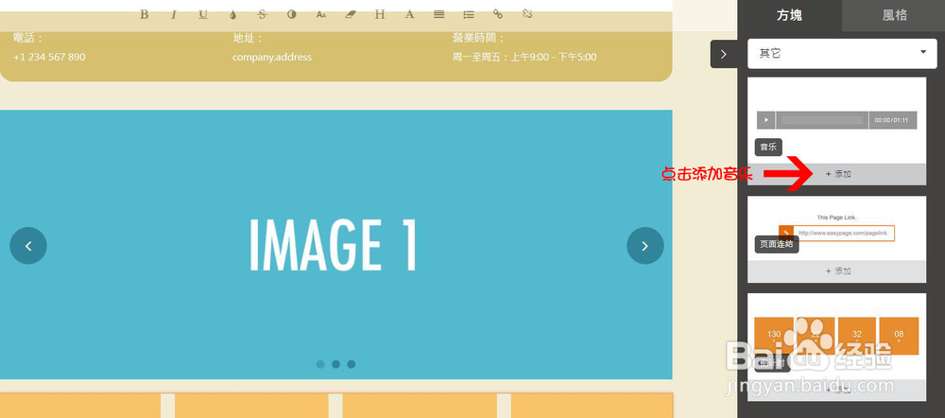Image resolution: width=945 pixels, height=418 pixels.
Task: Edit the company.address text
Action: (x=272, y=58)
